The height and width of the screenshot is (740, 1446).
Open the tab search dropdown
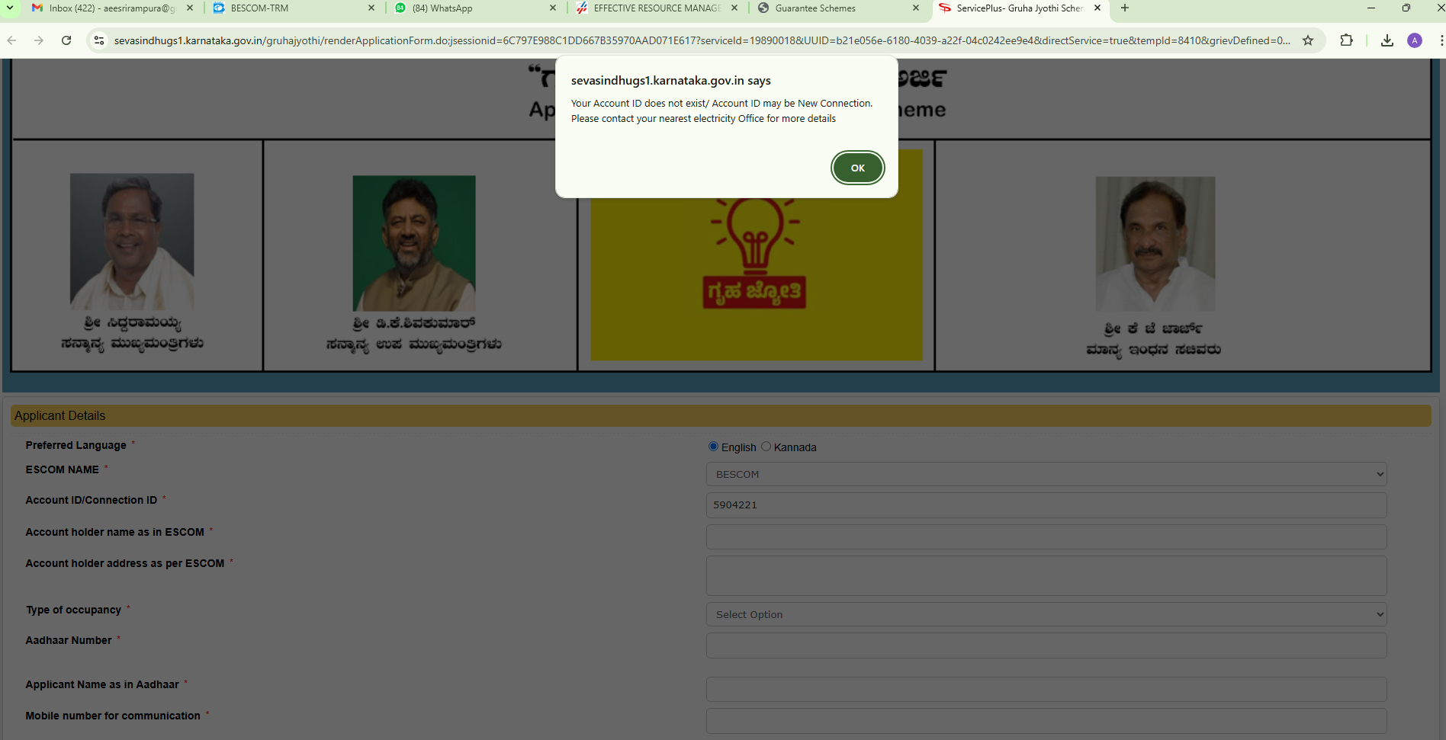(10, 8)
